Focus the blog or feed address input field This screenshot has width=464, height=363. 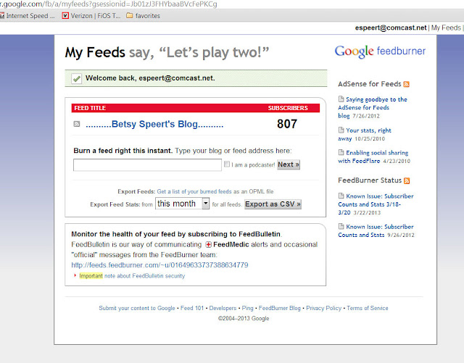click(147, 164)
